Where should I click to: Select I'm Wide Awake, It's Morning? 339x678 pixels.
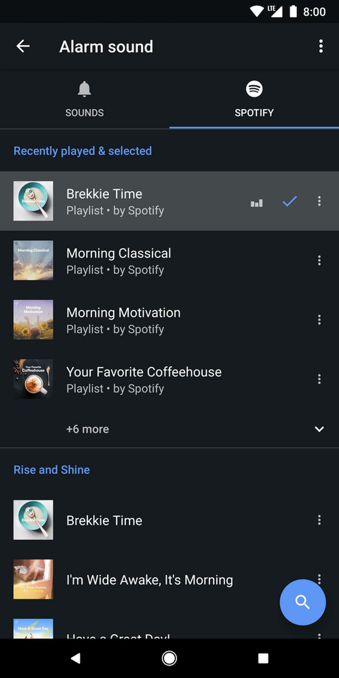(149, 580)
